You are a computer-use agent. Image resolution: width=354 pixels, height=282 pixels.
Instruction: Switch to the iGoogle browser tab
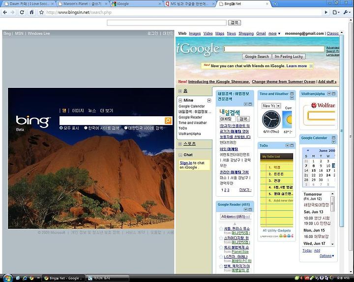point(137,4)
